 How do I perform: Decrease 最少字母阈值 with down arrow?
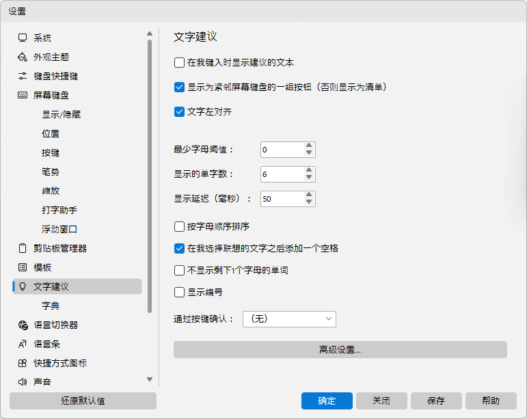pyautogui.click(x=309, y=153)
